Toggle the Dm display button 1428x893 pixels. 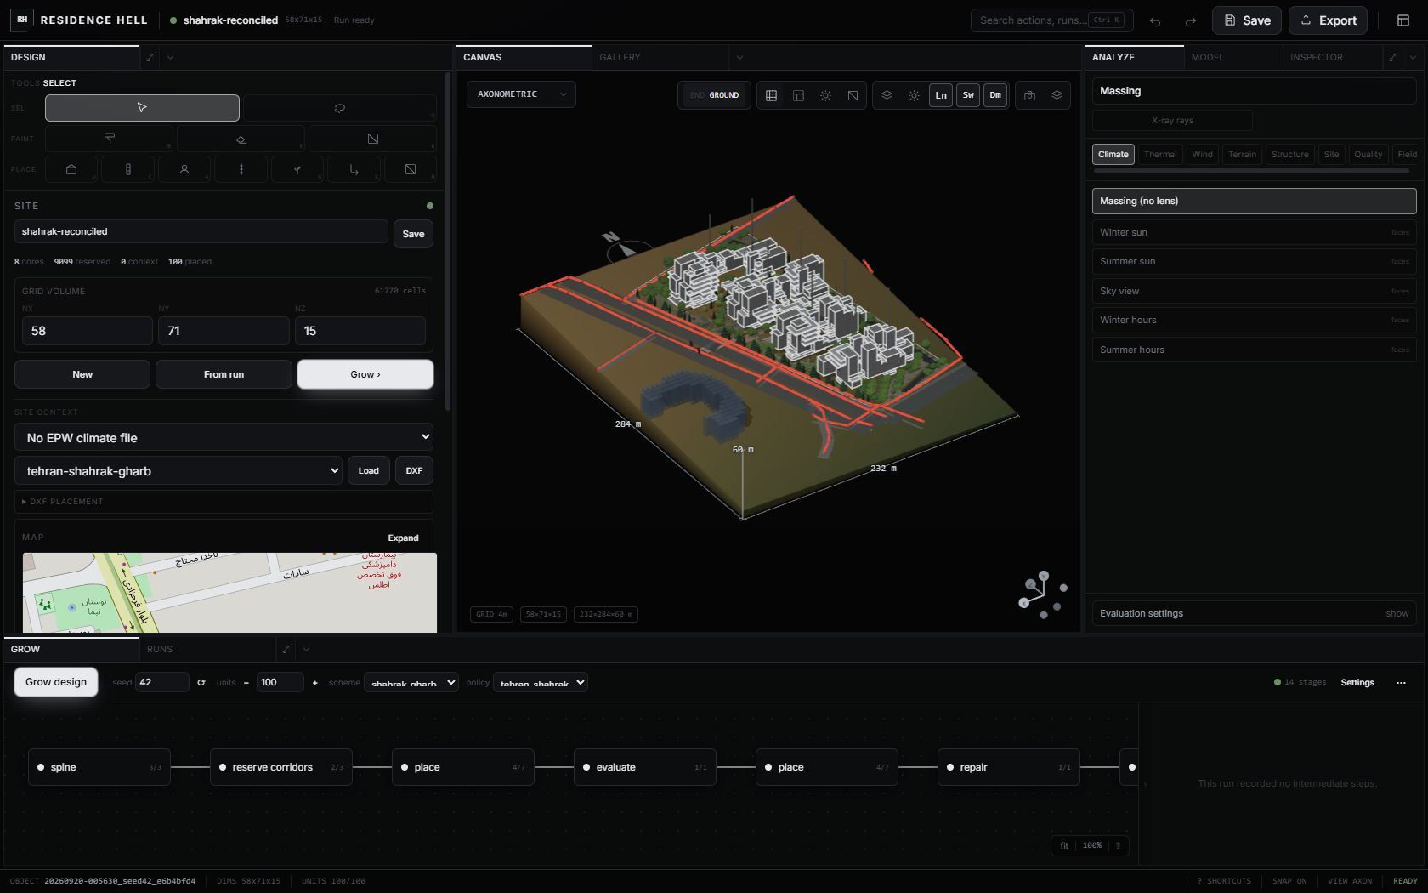pos(995,95)
